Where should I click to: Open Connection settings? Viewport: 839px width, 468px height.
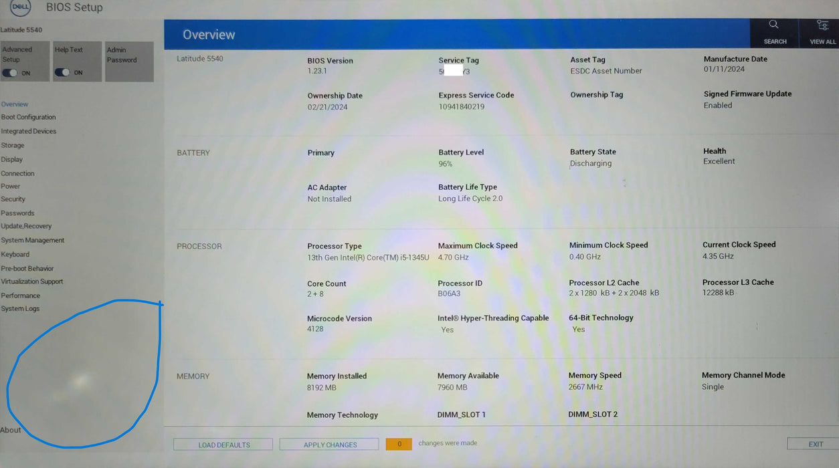(x=17, y=173)
